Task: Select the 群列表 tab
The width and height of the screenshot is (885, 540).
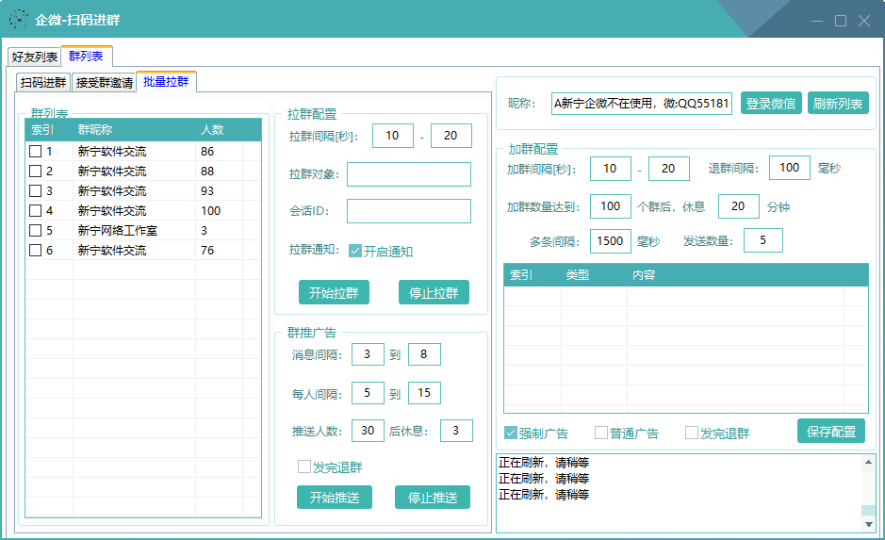Action: [x=87, y=56]
